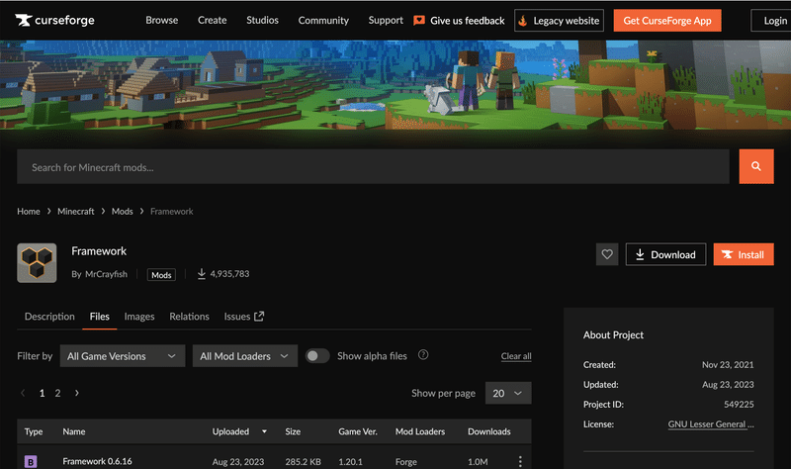Click Clear all filters link
791x469 pixels.
[516, 356]
